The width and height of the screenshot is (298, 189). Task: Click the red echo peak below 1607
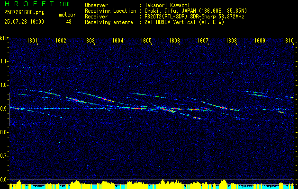[197, 118]
